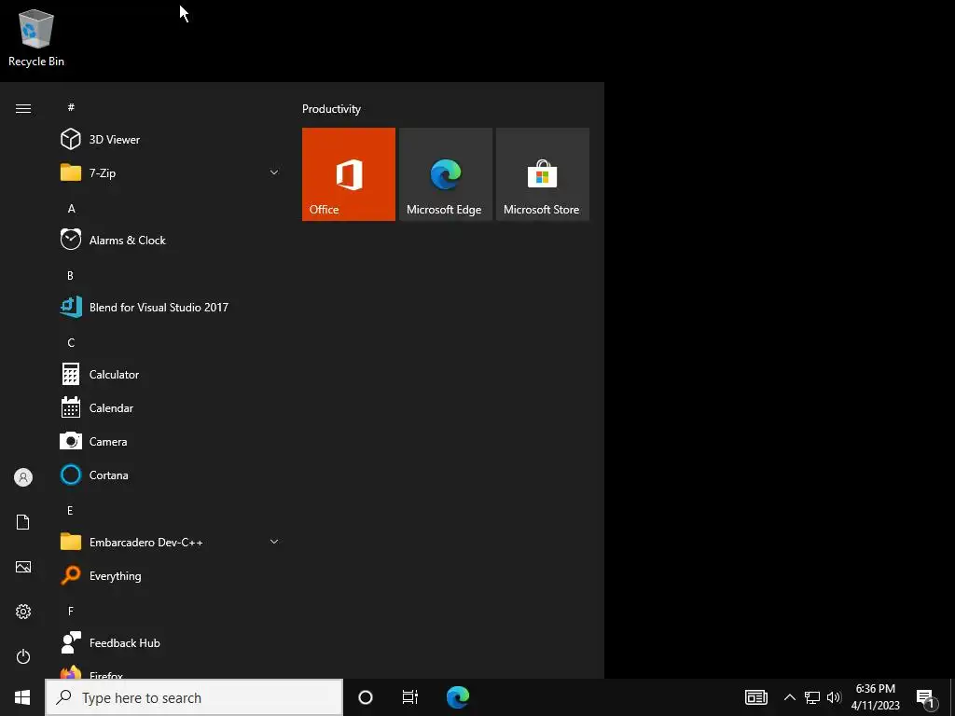Open the Action Center notifications icon
Image resolution: width=955 pixels, height=716 pixels.
926,698
